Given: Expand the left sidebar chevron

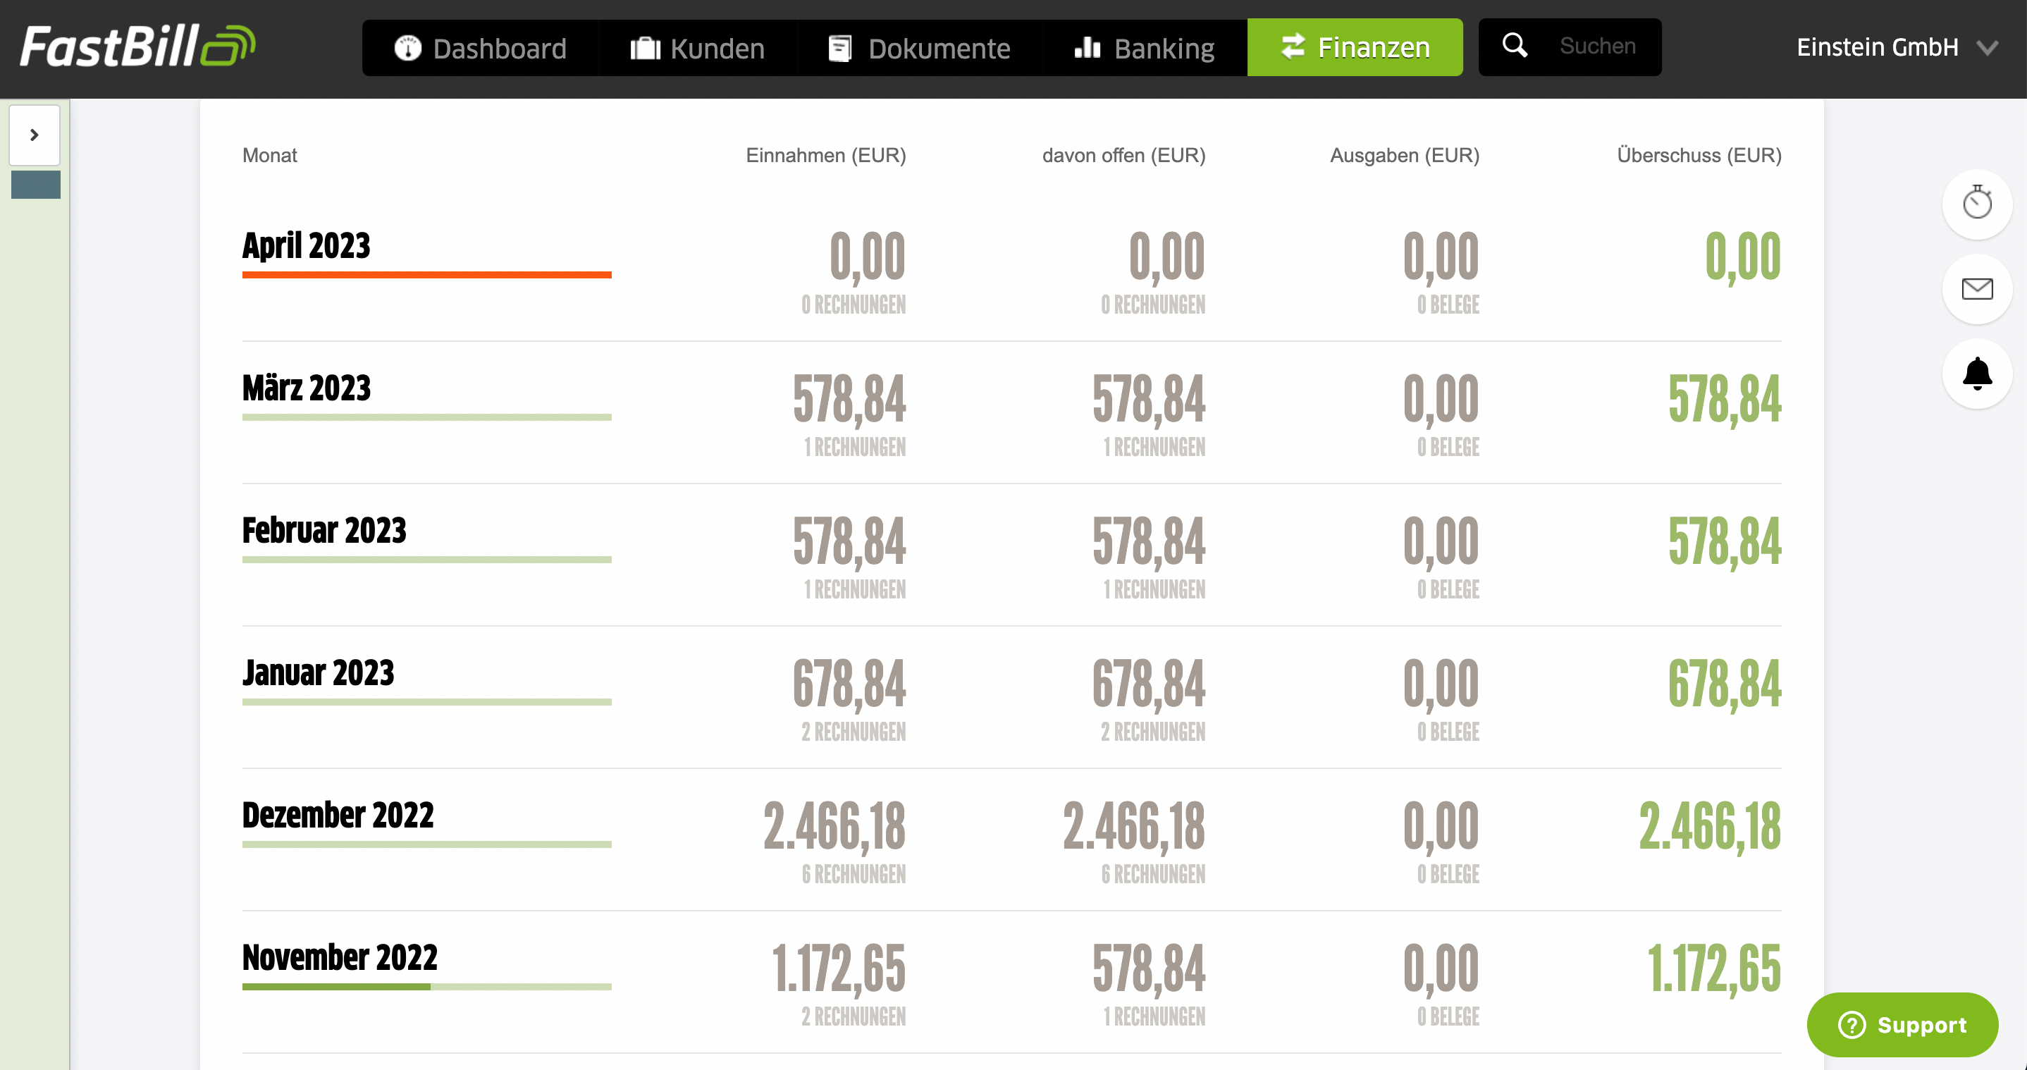Looking at the screenshot, I should (x=35, y=135).
